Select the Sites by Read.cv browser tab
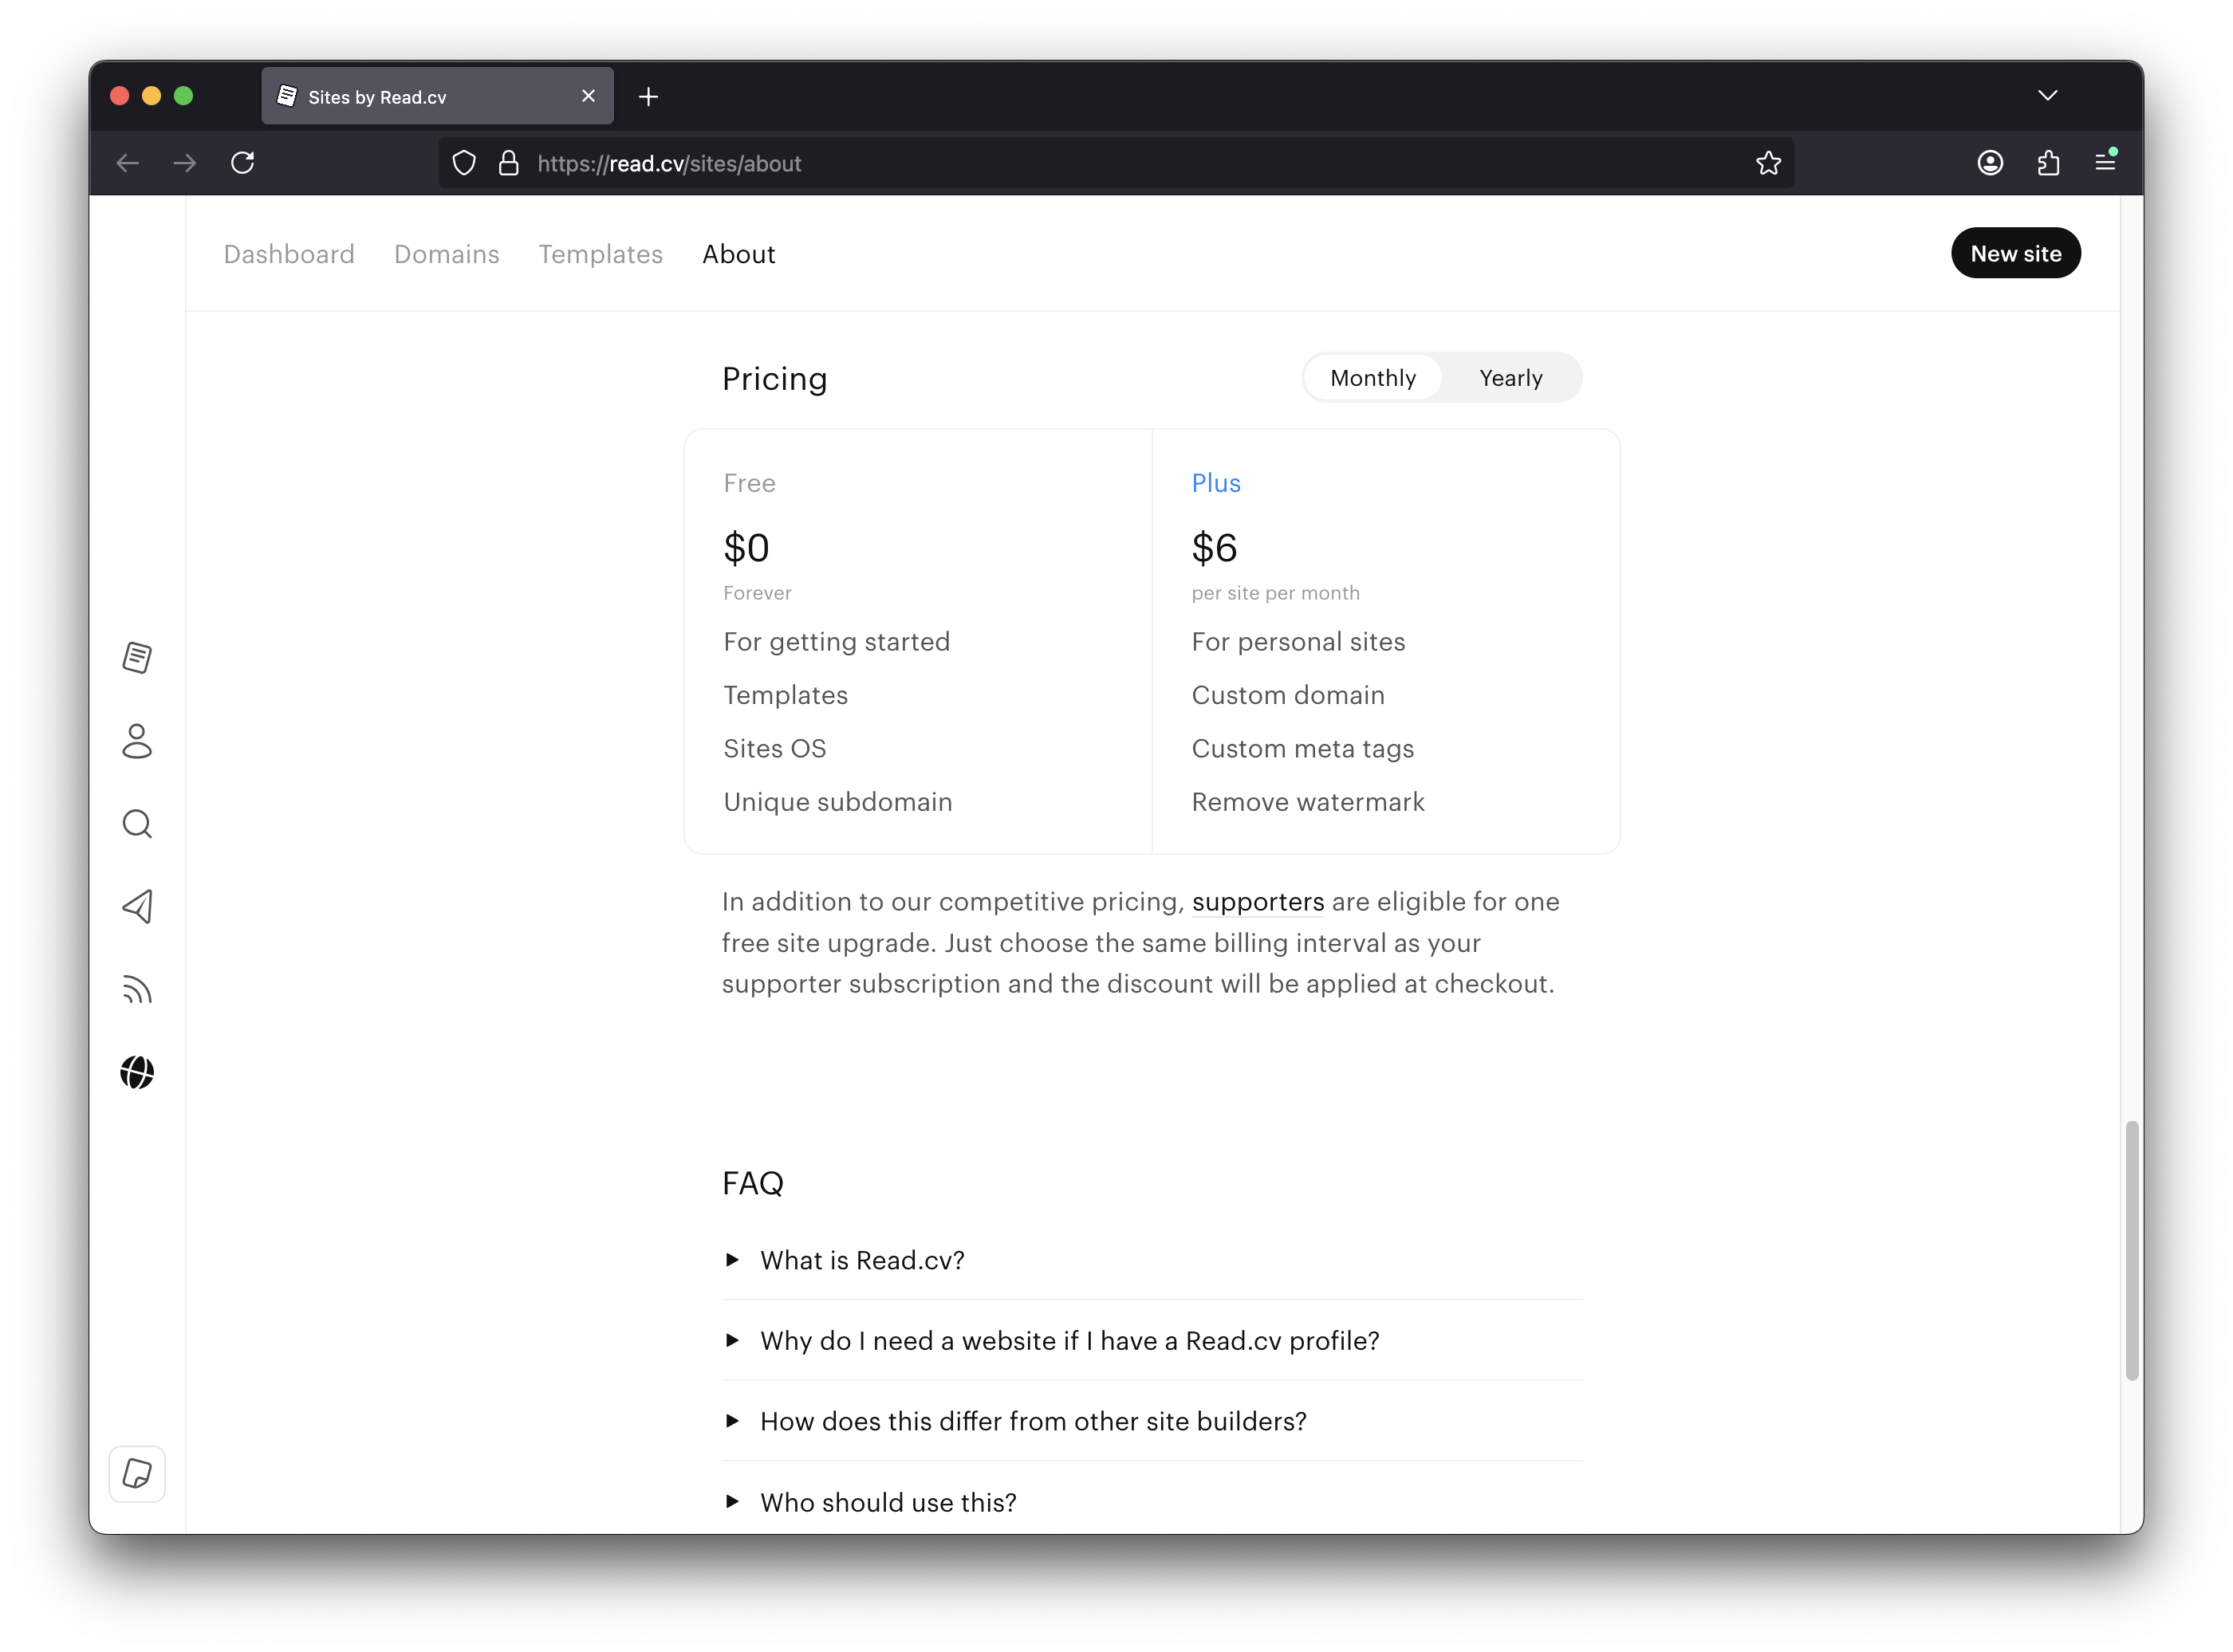Viewport: 2233px width, 1652px height. tap(437, 96)
